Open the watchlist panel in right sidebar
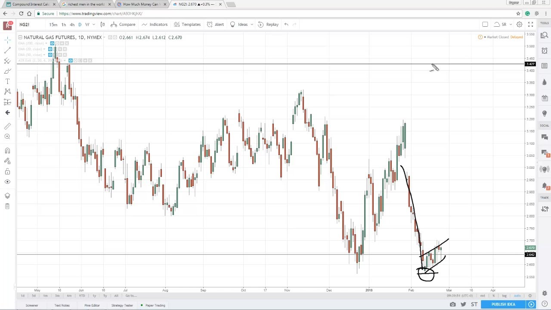 pyautogui.click(x=545, y=35)
